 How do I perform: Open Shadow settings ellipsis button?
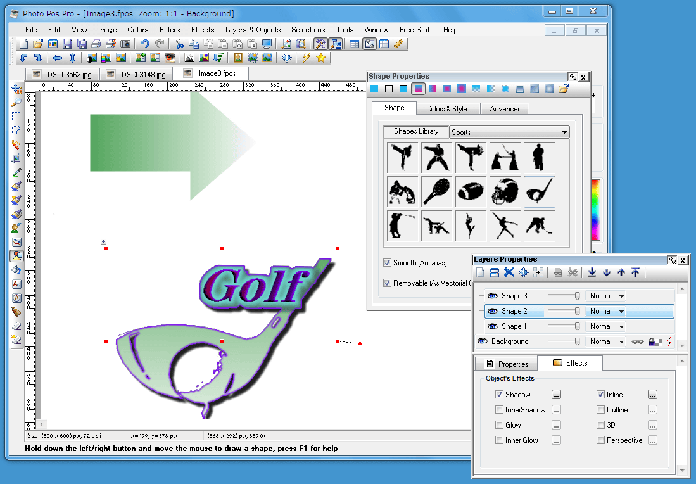(x=556, y=395)
